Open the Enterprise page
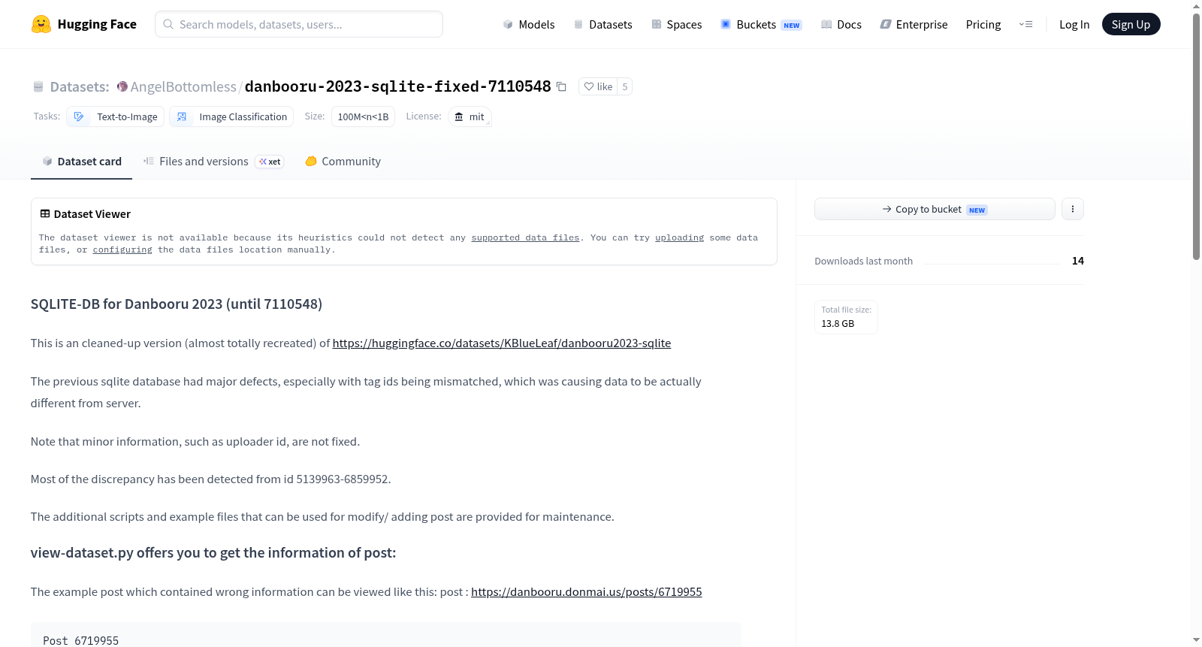This screenshot has height=647, width=1202. pyautogui.click(x=914, y=24)
